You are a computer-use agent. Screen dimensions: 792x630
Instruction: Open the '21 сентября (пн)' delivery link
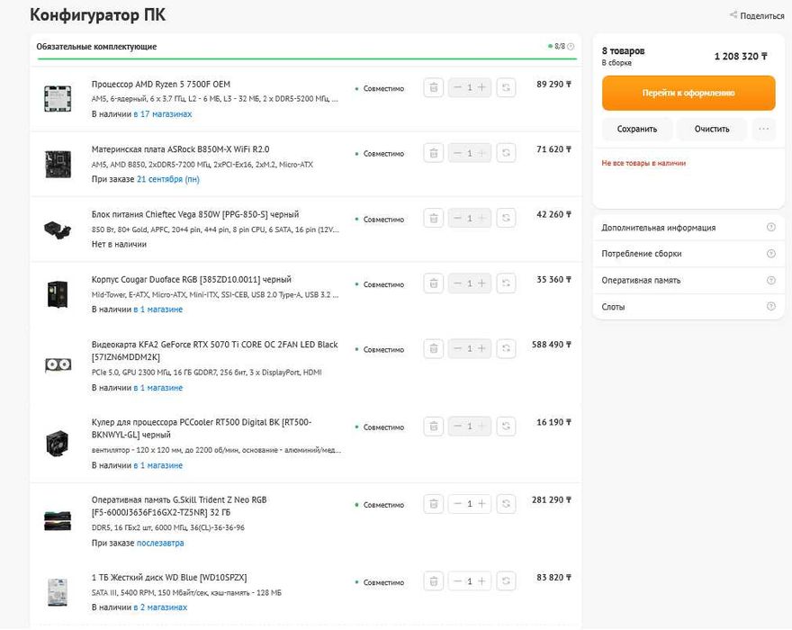click(x=168, y=179)
